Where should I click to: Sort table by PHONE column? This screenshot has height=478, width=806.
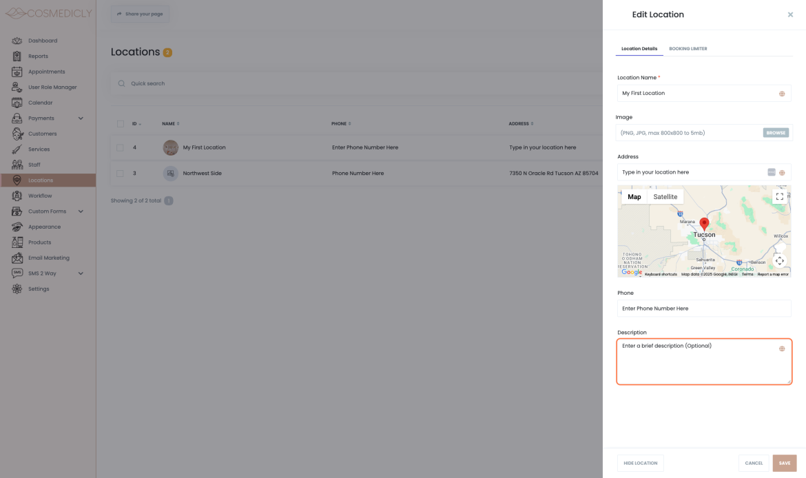point(341,124)
